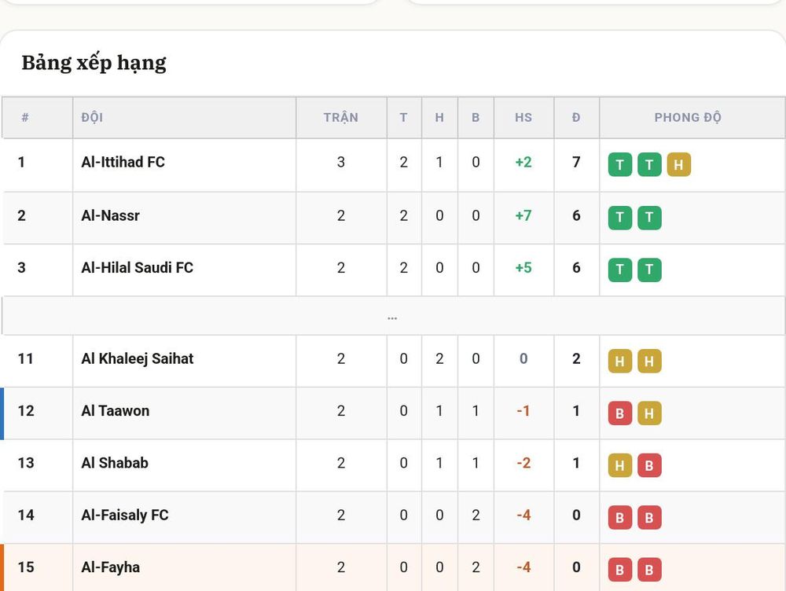Select the Al Taawon team name
The height and width of the screenshot is (591, 786).
tap(116, 410)
